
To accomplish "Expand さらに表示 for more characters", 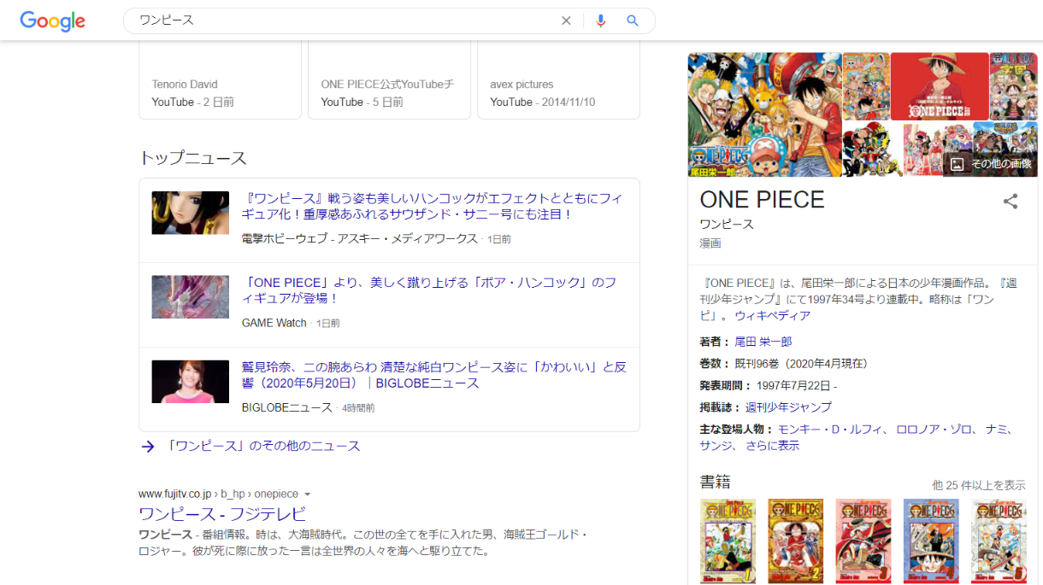I will coord(772,446).
